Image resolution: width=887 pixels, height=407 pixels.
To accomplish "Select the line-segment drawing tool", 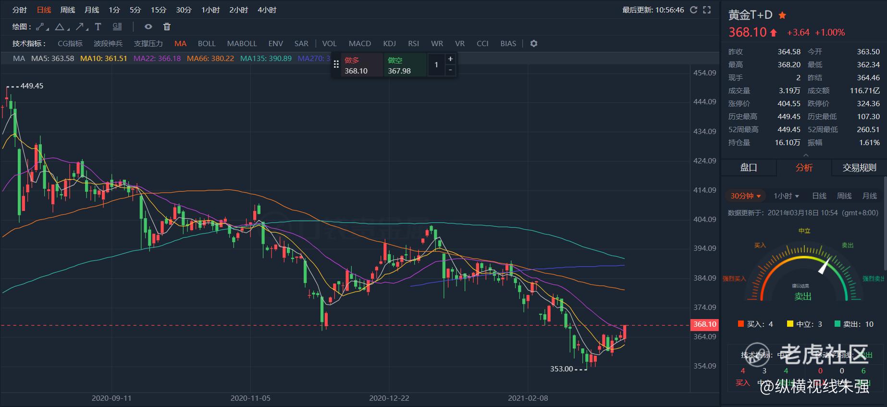I will tap(42, 27).
